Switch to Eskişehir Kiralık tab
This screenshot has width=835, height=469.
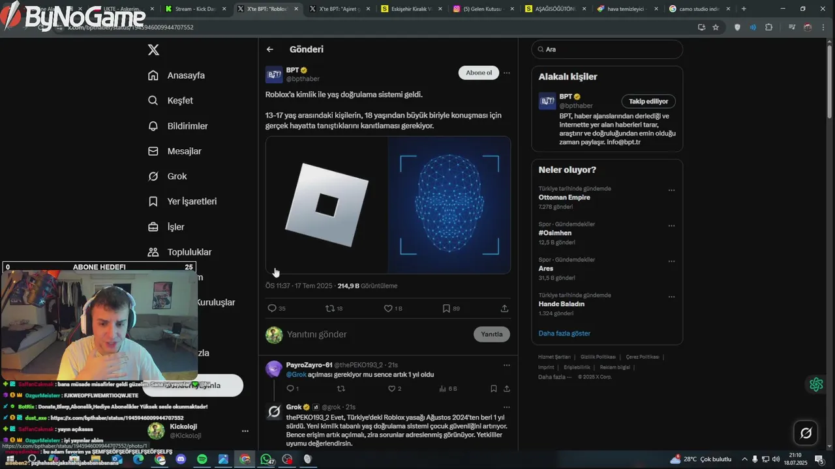click(411, 9)
